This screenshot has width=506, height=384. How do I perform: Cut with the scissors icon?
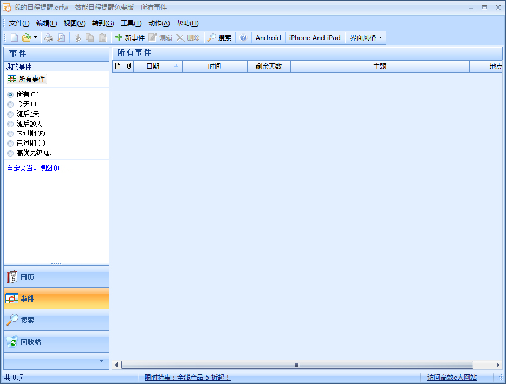[77, 38]
